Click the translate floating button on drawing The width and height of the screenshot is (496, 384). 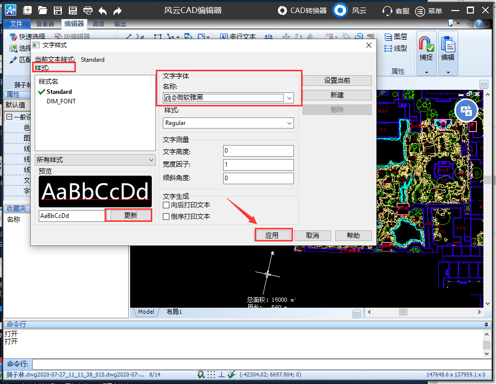click(466, 110)
